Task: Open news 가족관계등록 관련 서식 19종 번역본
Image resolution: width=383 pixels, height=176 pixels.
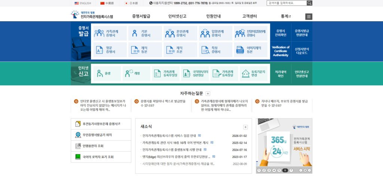Action: coord(175,143)
